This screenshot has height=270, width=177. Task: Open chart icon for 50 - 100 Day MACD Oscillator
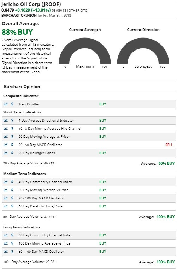click(x=6, y=251)
